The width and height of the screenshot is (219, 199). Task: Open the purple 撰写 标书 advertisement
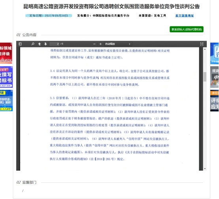click(x=6, y=77)
